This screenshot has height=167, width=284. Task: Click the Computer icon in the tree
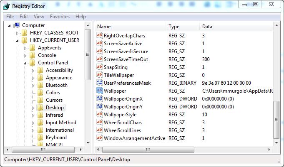[x=17, y=25]
